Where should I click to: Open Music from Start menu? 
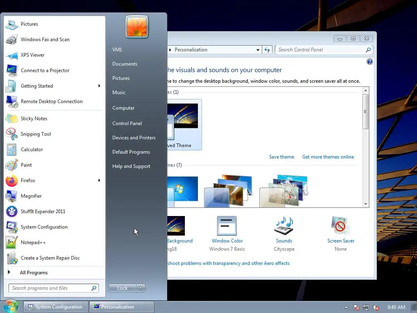tap(119, 93)
